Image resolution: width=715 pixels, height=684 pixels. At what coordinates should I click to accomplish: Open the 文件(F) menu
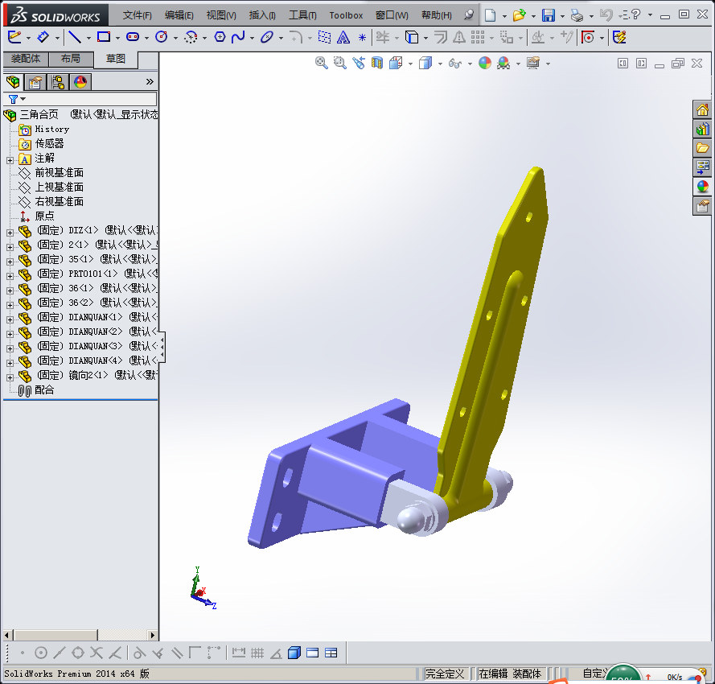pyautogui.click(x=137, y=15)
